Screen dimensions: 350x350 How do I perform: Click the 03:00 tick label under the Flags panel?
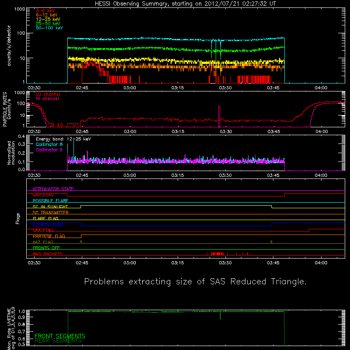[x=129, y=263]
